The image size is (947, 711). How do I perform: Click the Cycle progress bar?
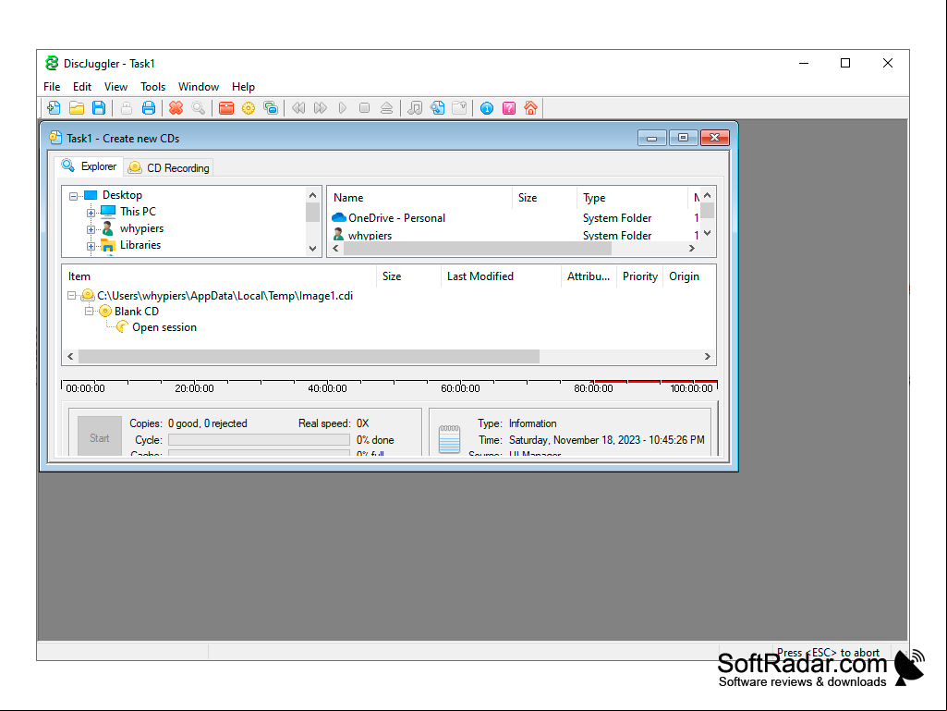point(259,439)
